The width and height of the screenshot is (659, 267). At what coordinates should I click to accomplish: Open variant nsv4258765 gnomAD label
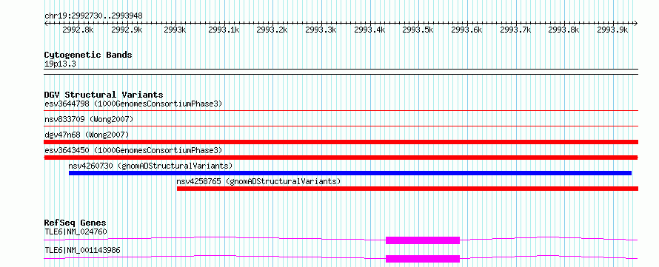[x=258, y=182]
